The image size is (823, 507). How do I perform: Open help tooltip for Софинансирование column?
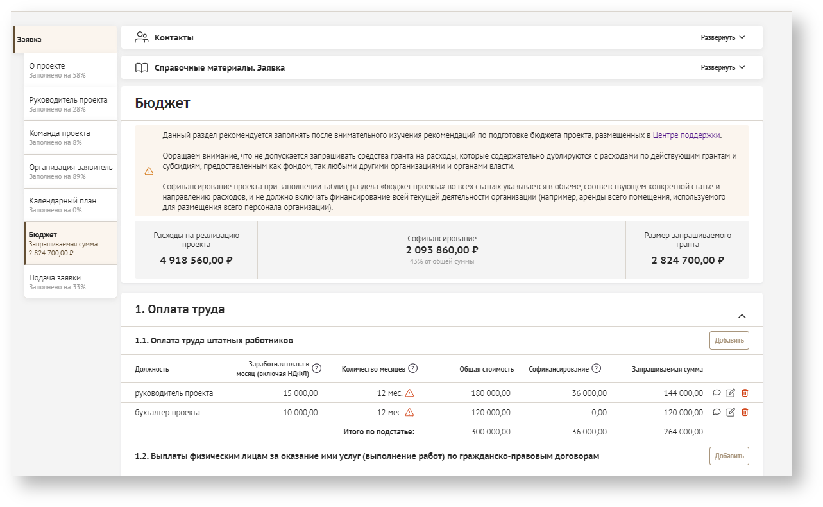[x=597, y=368]
